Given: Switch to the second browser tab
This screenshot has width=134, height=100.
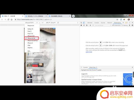Looking at the screenshot, I should [x=36, y=16].
